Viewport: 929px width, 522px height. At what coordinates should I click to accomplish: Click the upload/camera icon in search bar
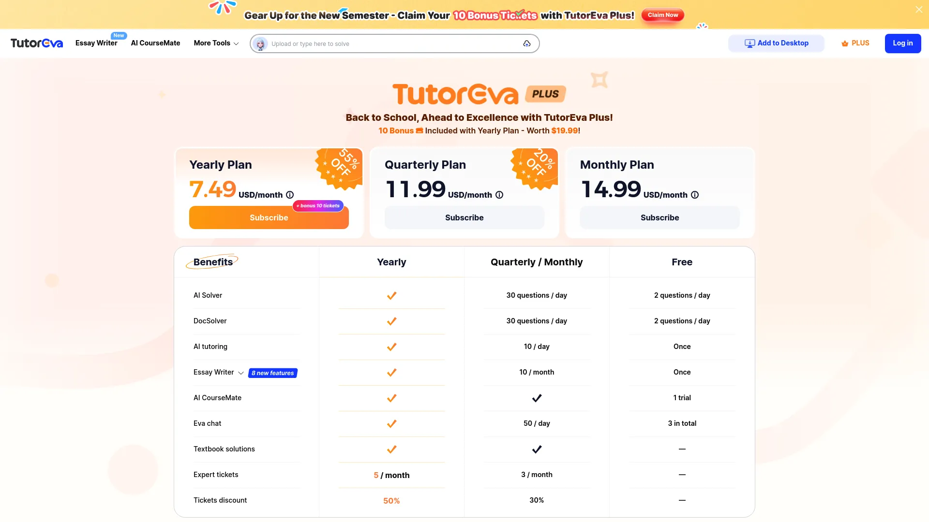tap(526, 43)
